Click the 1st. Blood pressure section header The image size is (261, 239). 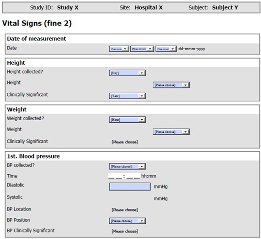(33, 156)
